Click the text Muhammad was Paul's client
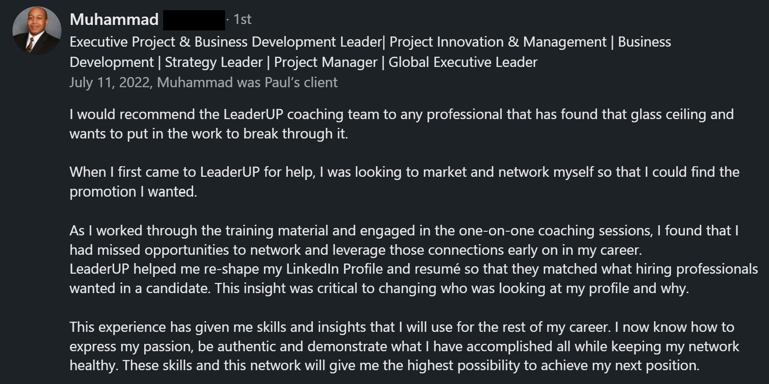769x384 pixels. click(247, 83)
